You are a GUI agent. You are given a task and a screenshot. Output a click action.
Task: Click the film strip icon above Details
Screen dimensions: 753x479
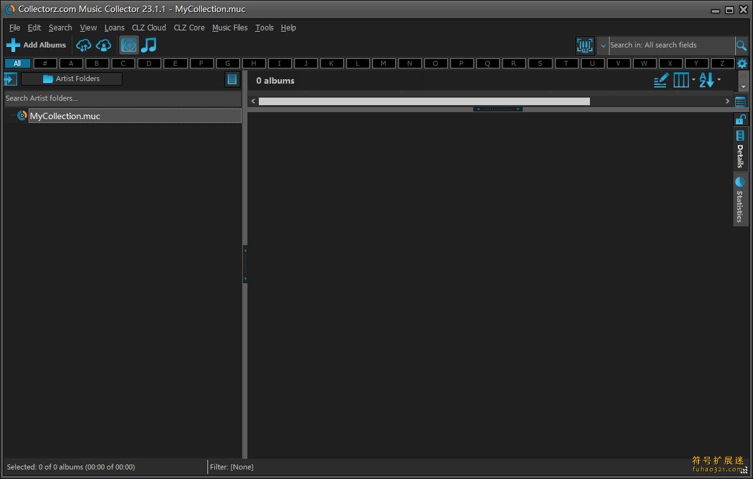point(740,136)
